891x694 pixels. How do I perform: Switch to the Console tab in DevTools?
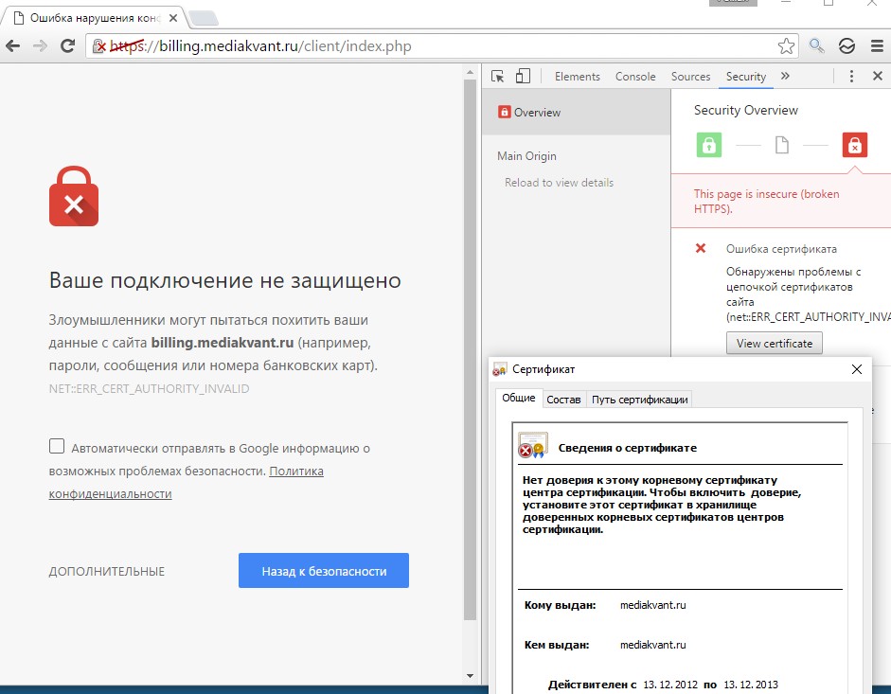point(635,77)
